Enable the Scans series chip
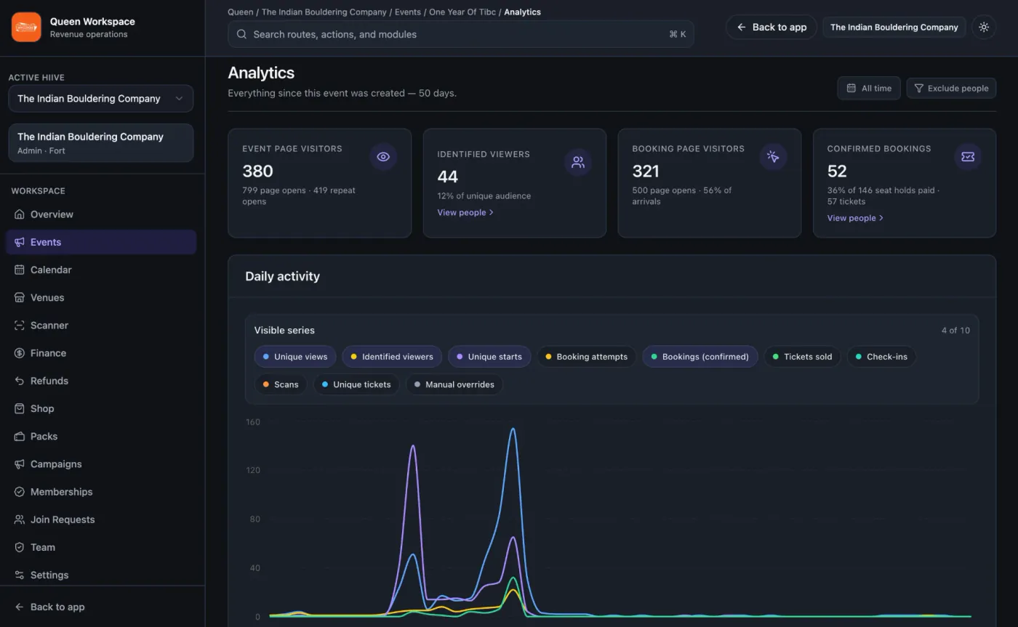The height and width of the screenshot is (627, 1018). point(281,384)
